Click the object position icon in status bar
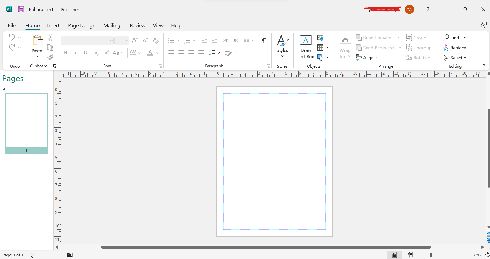The width and height of the screenshot is (490, 259). (x=70, y=255)
